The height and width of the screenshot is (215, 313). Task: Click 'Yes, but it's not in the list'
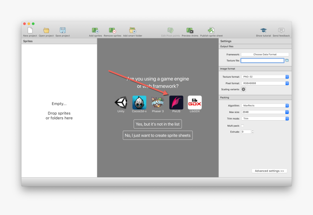click(x=158, y=124)
